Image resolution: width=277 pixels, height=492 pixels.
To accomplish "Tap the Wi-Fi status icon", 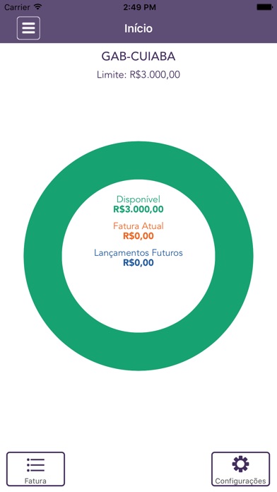I will (38, 6).
